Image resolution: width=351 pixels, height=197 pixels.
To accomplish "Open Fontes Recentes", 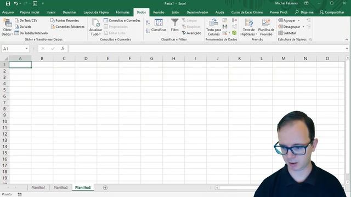I will (65, 20).
